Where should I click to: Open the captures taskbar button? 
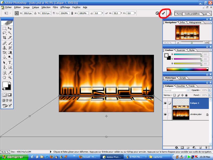coord(159,157)
